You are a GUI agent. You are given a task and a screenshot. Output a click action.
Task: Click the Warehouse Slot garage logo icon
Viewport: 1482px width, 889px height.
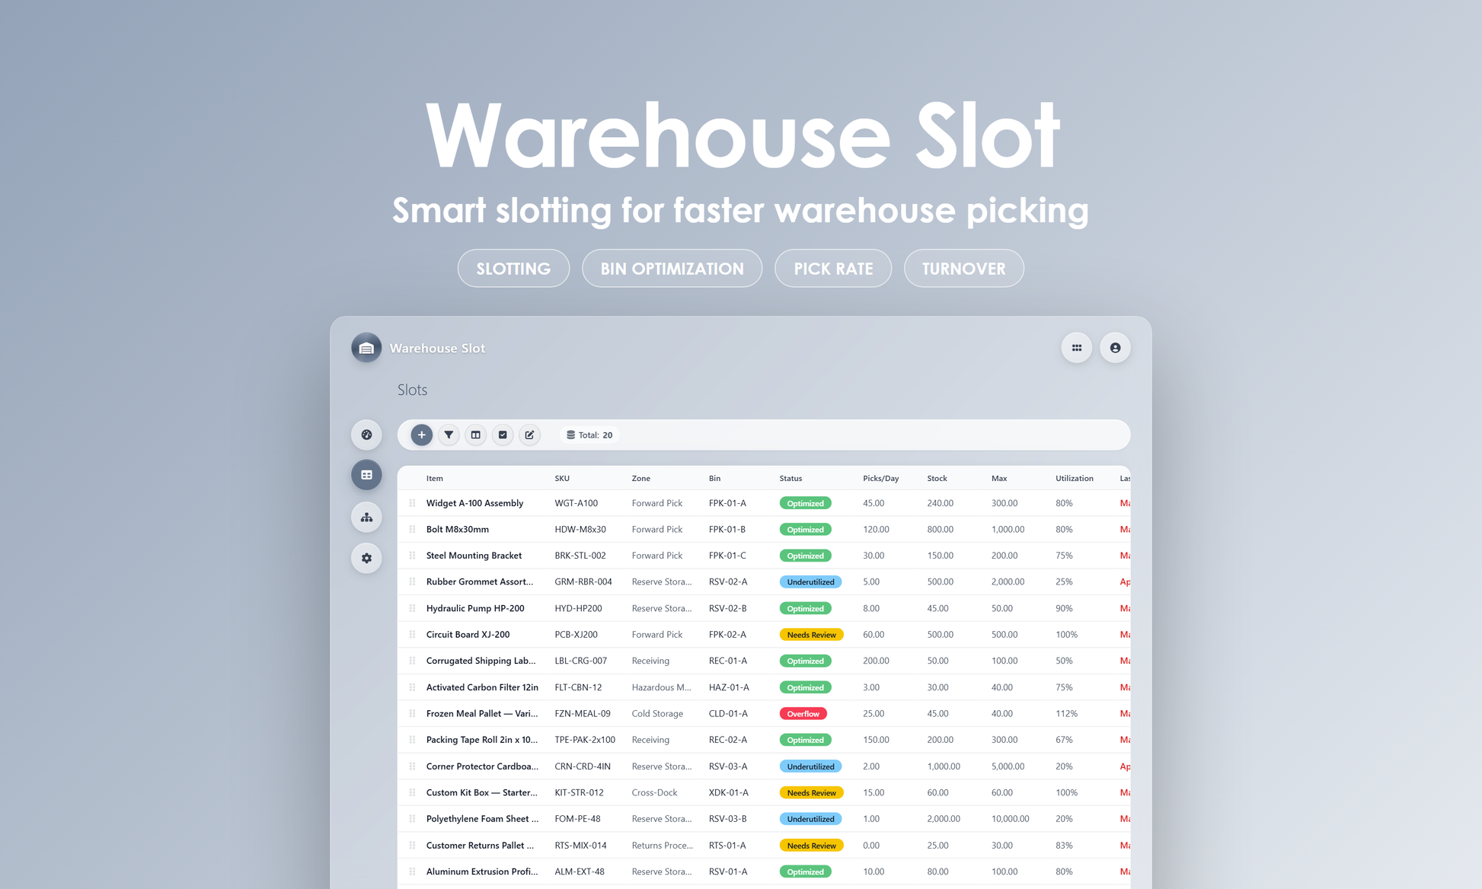click(366, 348)
